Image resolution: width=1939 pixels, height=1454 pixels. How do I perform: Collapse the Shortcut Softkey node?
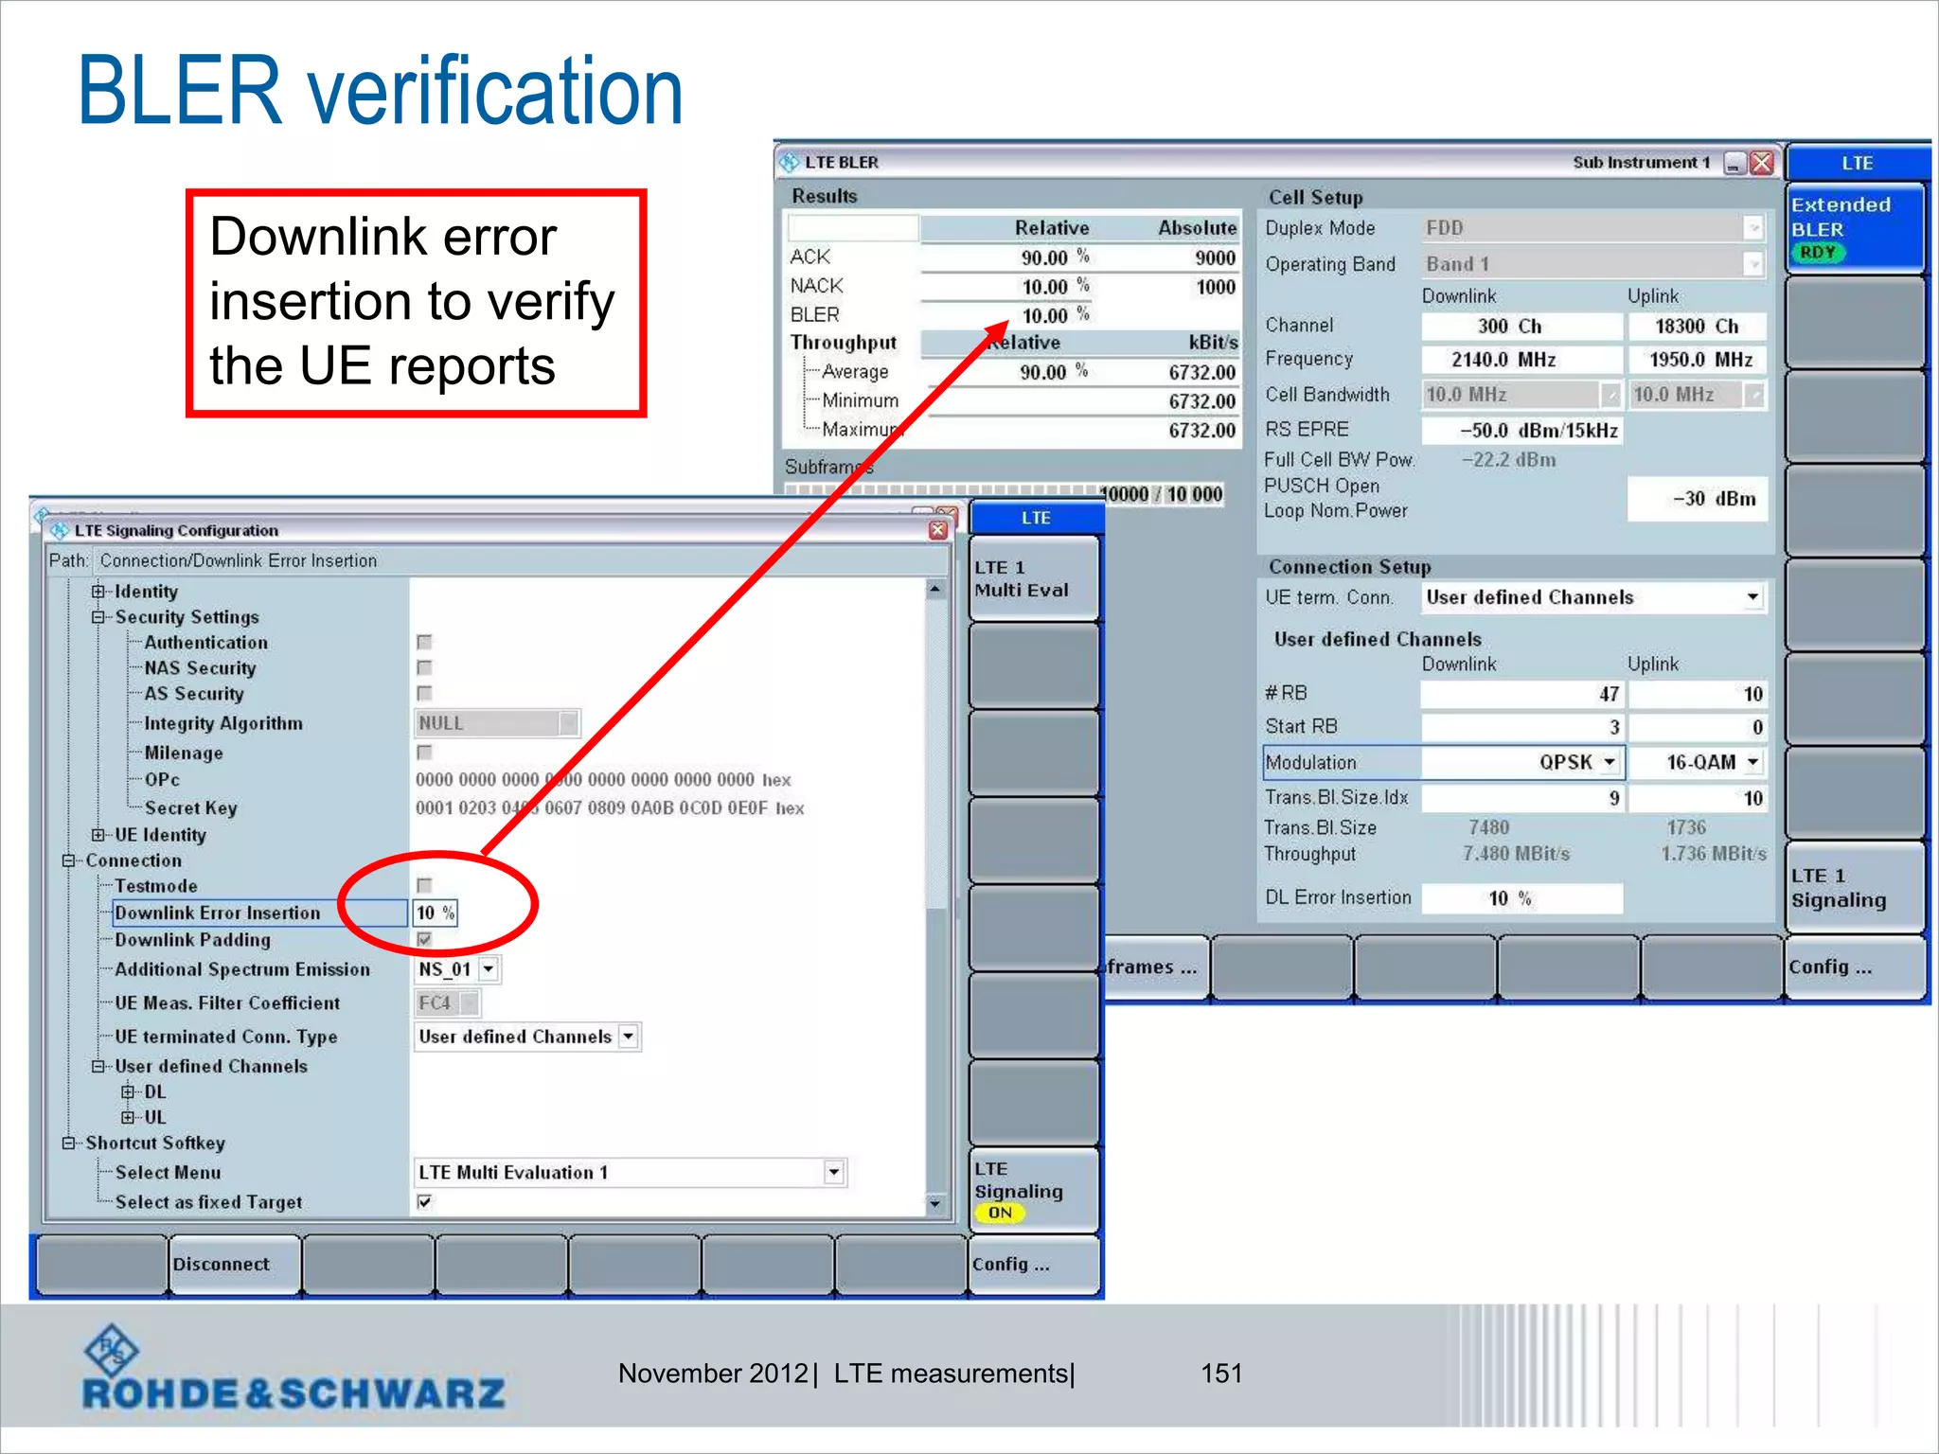(x=69, y=1143)
